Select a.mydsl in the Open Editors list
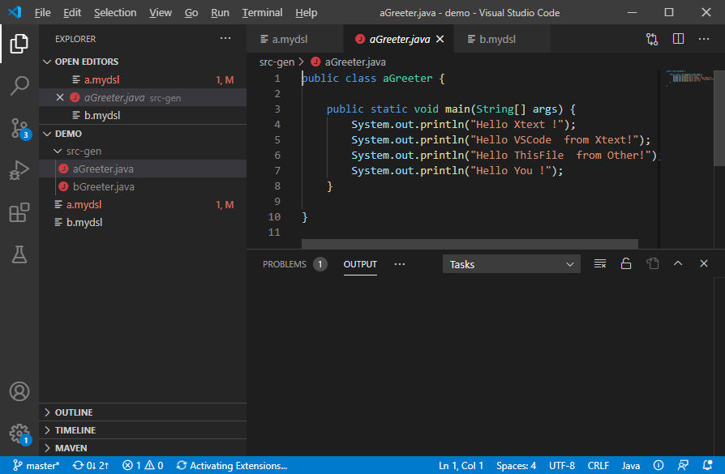The height and width of the screenshot is (474, 725). tap(143, 79)
